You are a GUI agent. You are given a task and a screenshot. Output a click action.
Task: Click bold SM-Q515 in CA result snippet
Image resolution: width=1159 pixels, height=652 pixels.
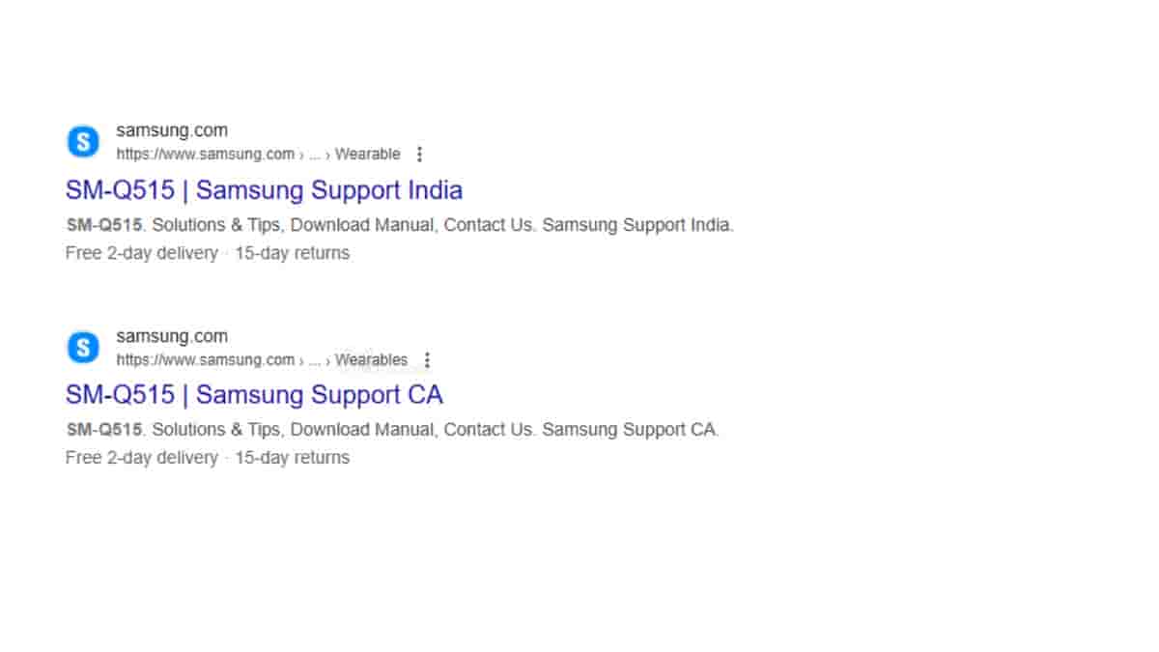pos(103,430)
